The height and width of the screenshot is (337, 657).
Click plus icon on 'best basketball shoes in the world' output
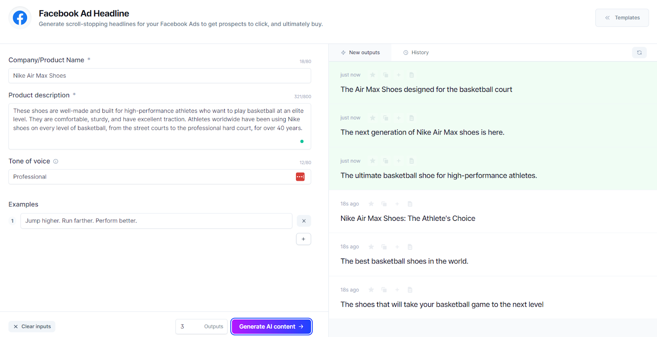pyautogui.click(x=397, y=247)
